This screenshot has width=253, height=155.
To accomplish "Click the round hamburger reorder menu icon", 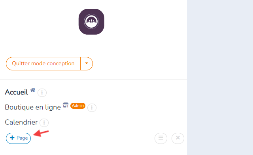I will tap(161, 138).
